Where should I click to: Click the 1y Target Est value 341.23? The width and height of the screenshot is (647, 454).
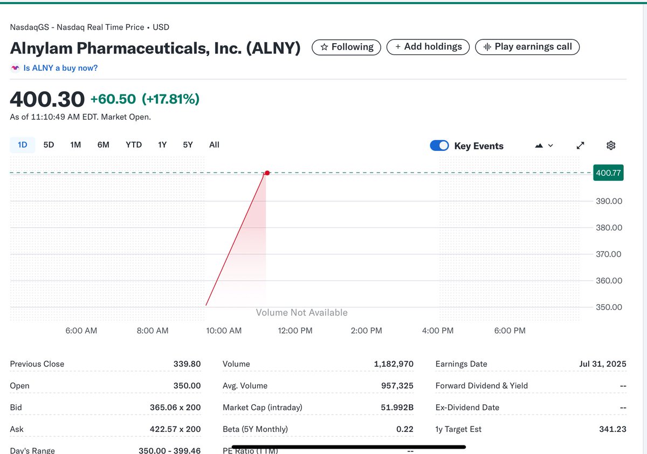coord(613,429)
